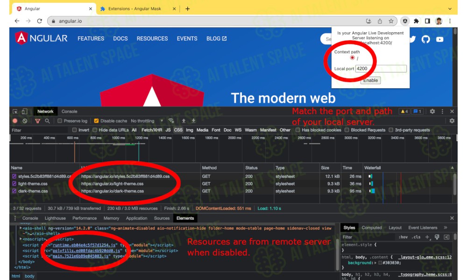Open network conditions wifi icon
The width and height of the screenshot is (467, 280).
(x=171, y=121)
